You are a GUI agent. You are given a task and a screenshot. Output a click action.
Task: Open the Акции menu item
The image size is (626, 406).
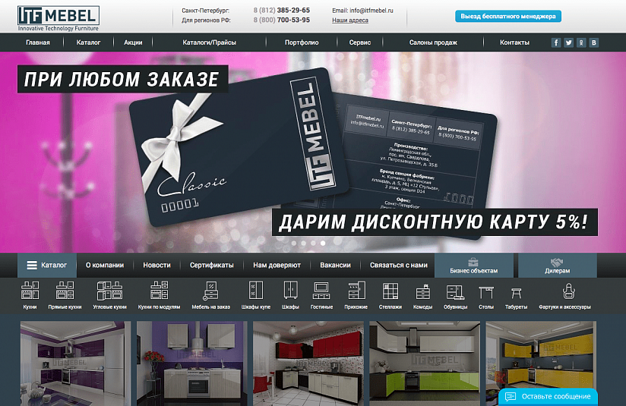(133, 42)
